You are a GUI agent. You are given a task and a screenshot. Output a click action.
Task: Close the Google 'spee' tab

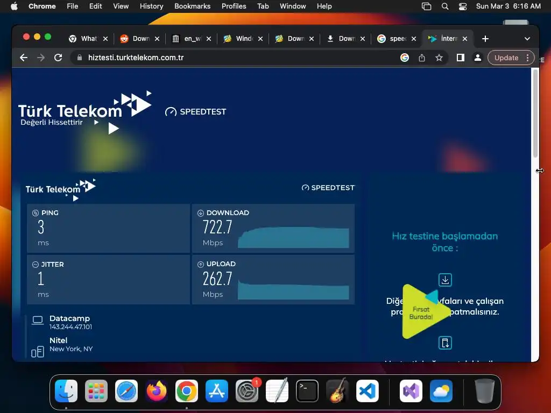414,39
